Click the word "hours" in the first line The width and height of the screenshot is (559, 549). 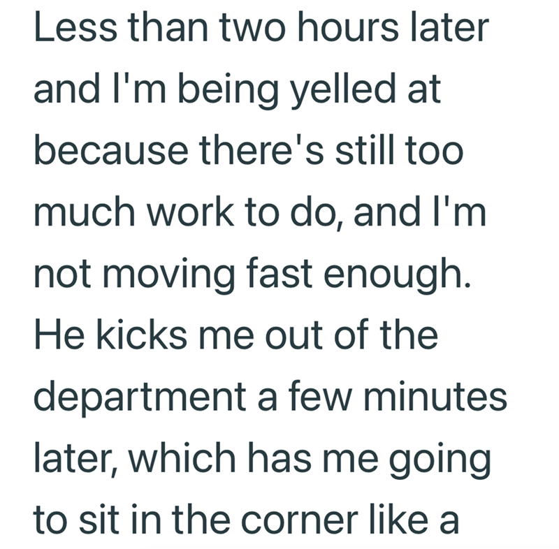tap(348, 27)
